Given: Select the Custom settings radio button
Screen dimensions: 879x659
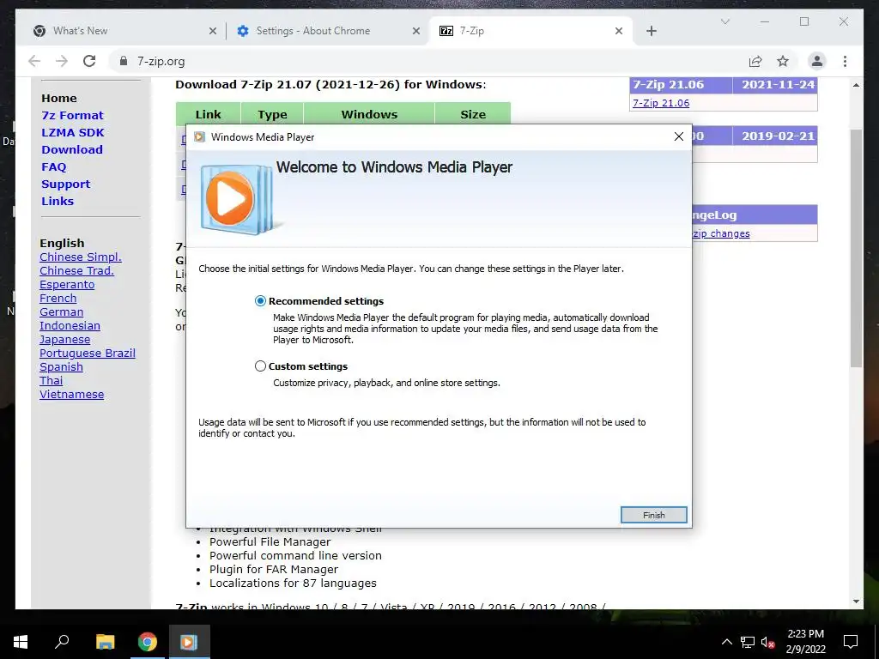Looking at the screenshot, I should point(260,366).
